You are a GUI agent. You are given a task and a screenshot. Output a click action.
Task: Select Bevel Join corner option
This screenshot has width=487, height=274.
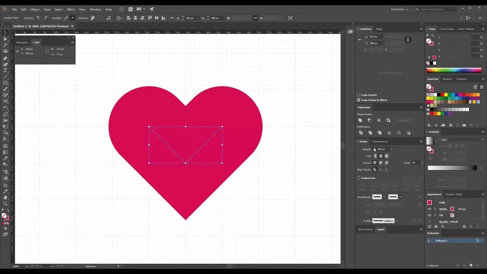[x=387, y=163]
